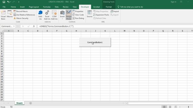Select row 10 header
Viewport: 193px width, 108px height.
coord(2,56)
